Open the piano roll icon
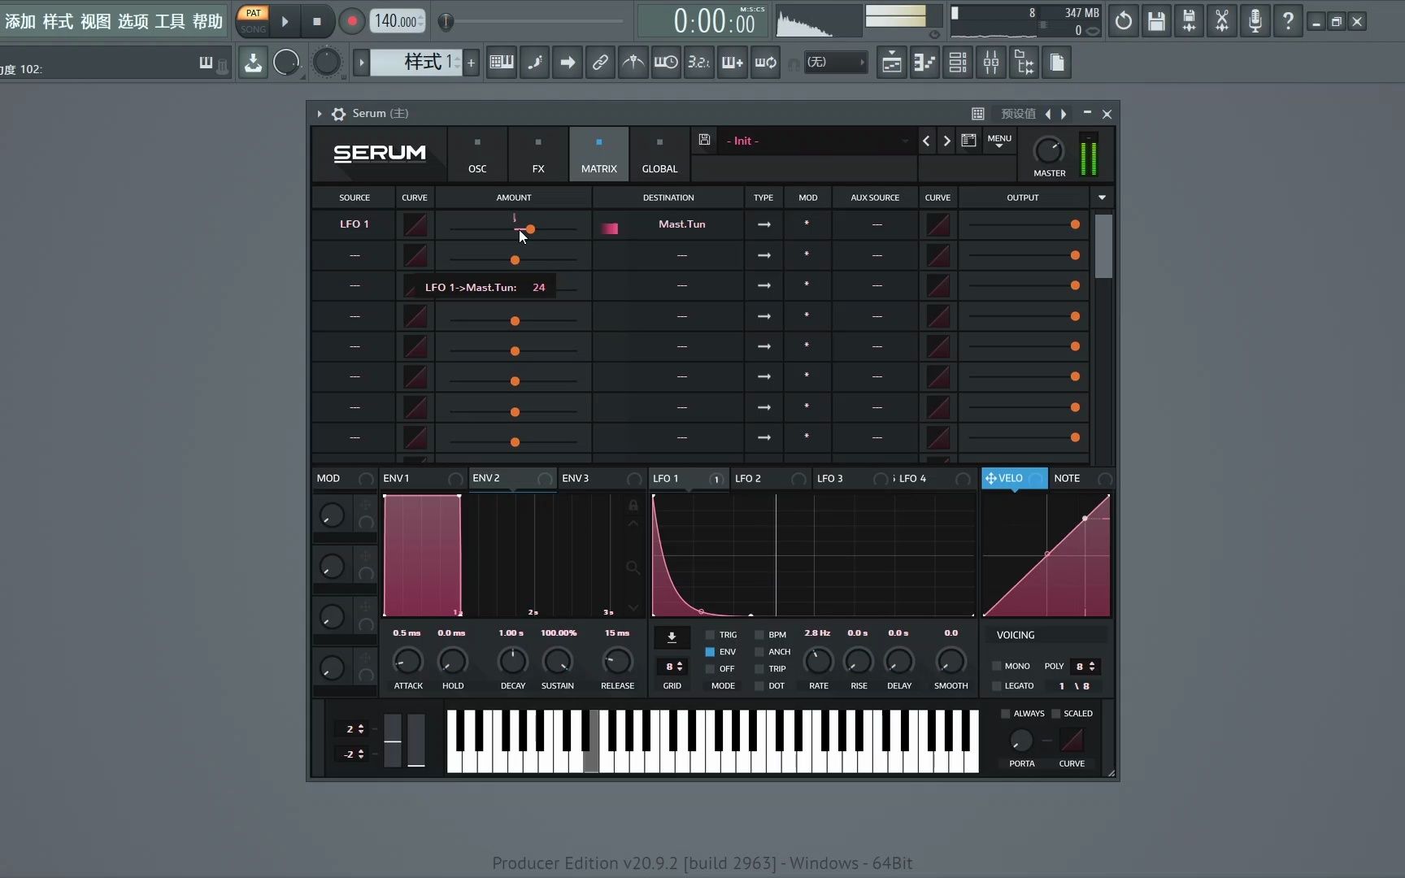 pos(924,63)
